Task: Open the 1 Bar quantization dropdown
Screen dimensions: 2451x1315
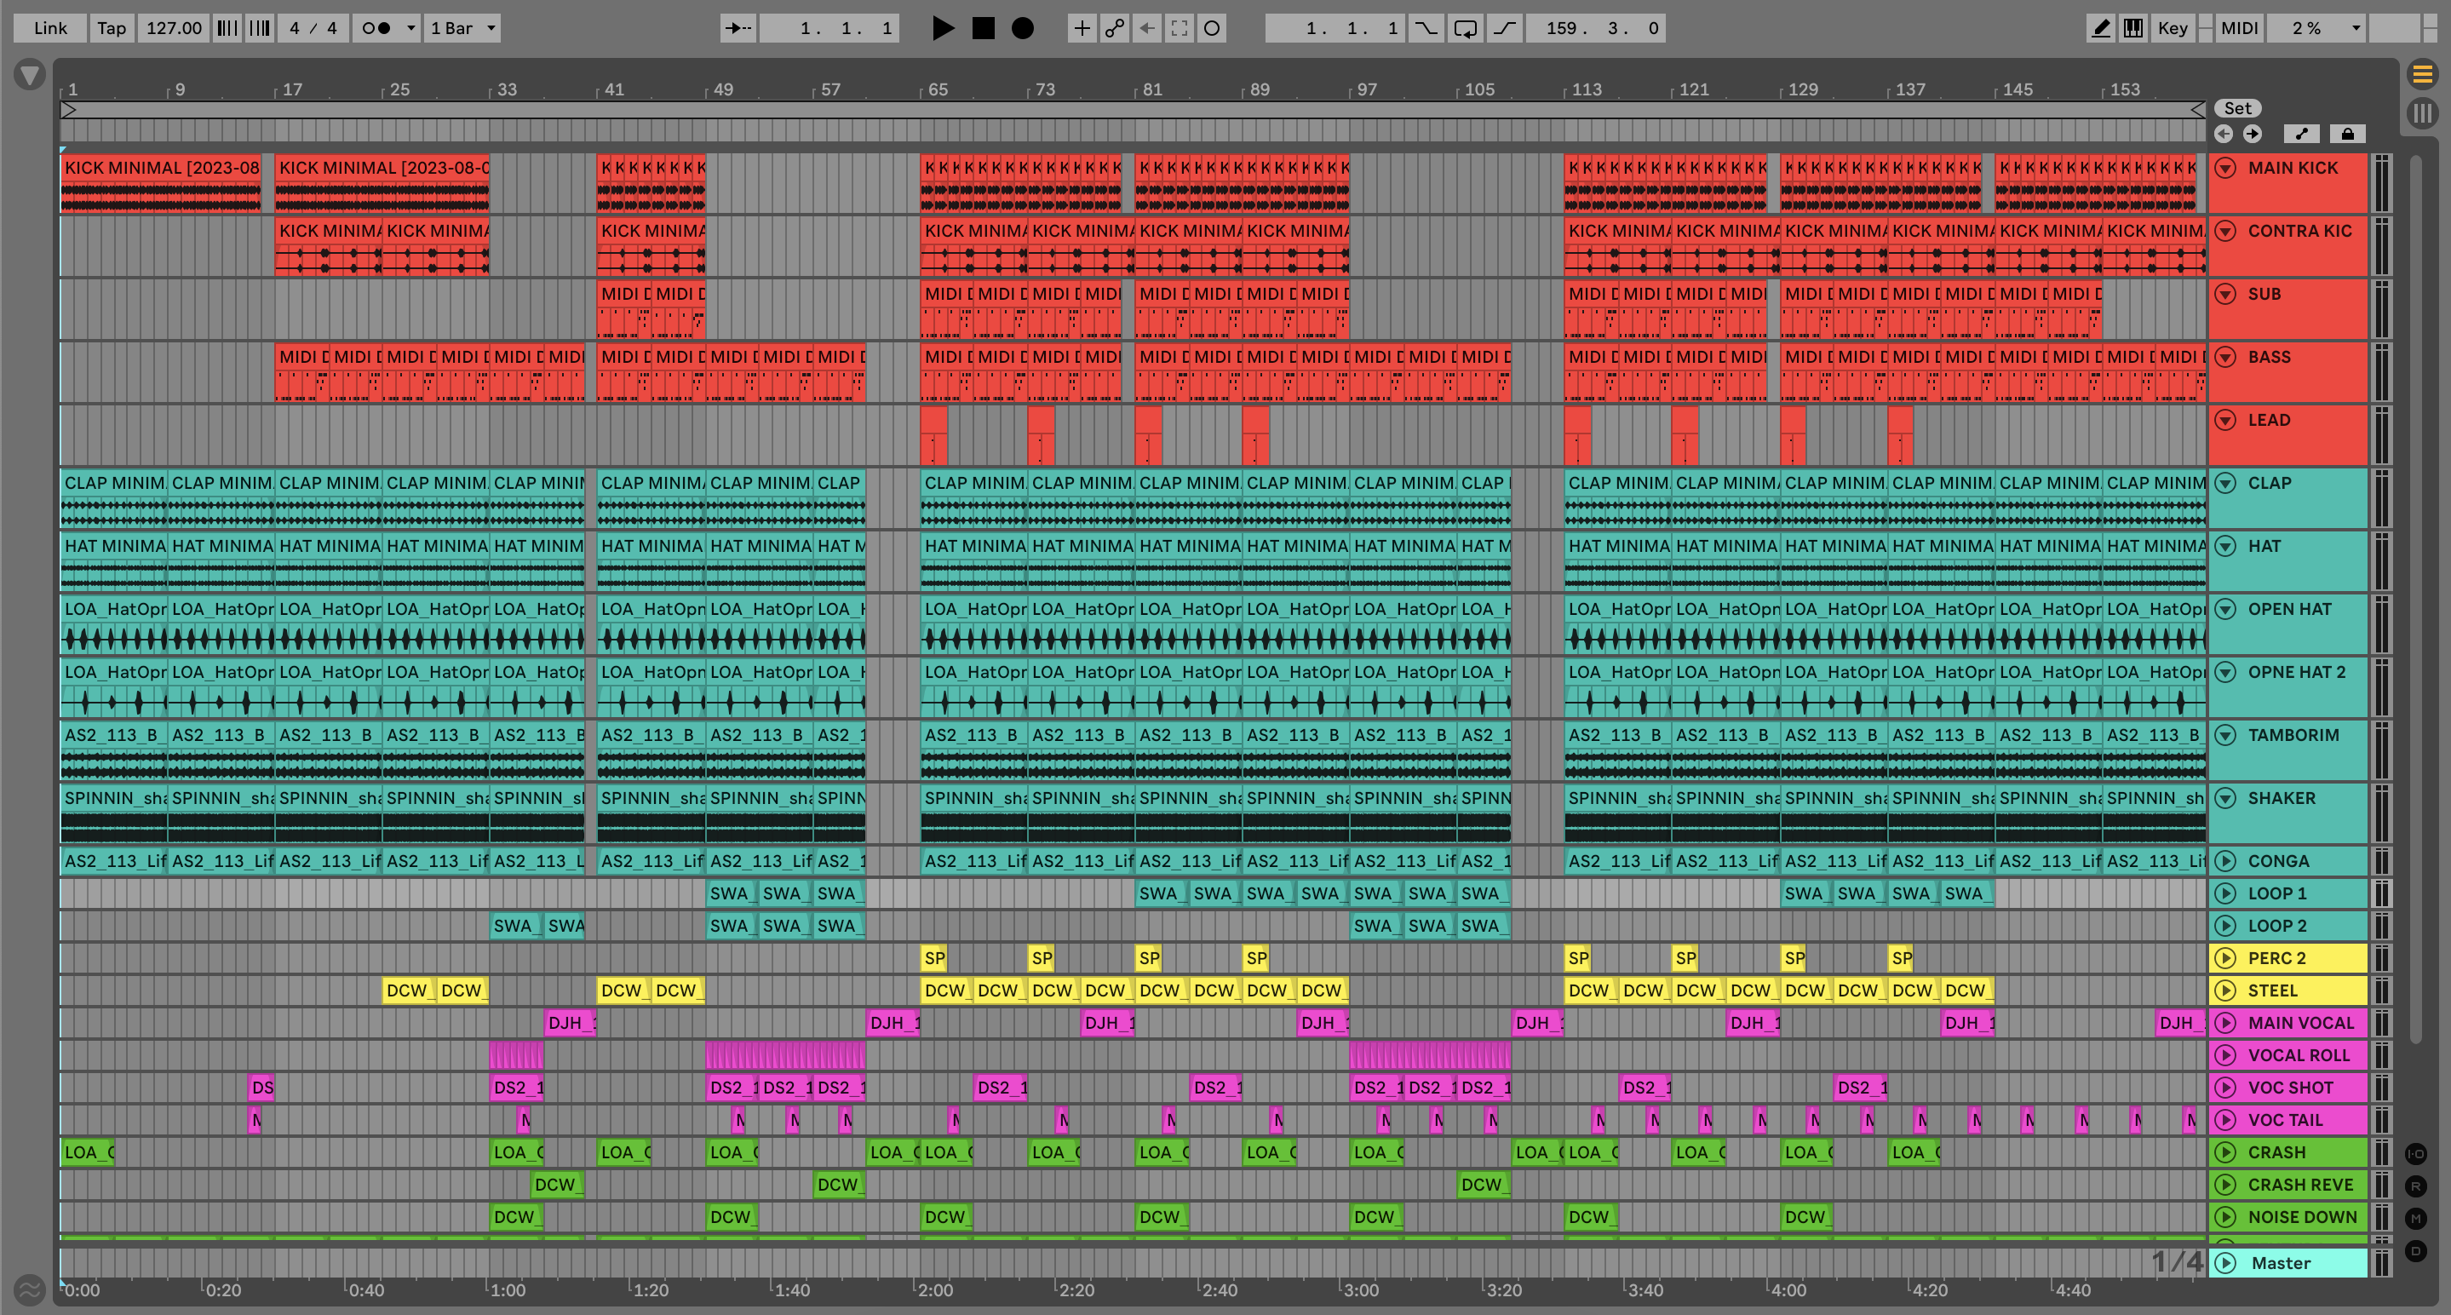Action: click(462, 27)
